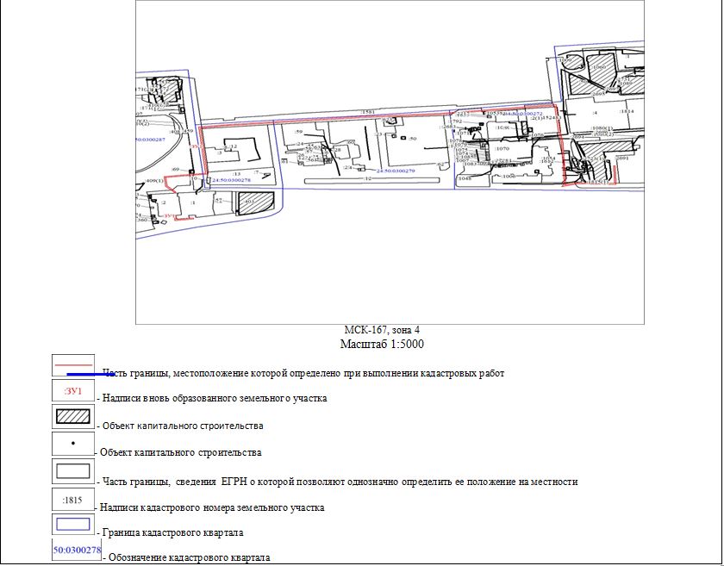Click parcel :50 in the map center
This screenshot has width=724, height=566.
pos(412,139)
